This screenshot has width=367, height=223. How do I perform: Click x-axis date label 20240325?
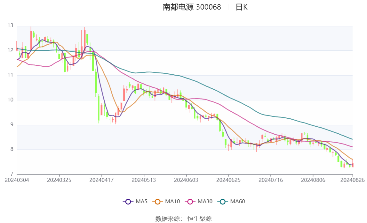(59, 180)
